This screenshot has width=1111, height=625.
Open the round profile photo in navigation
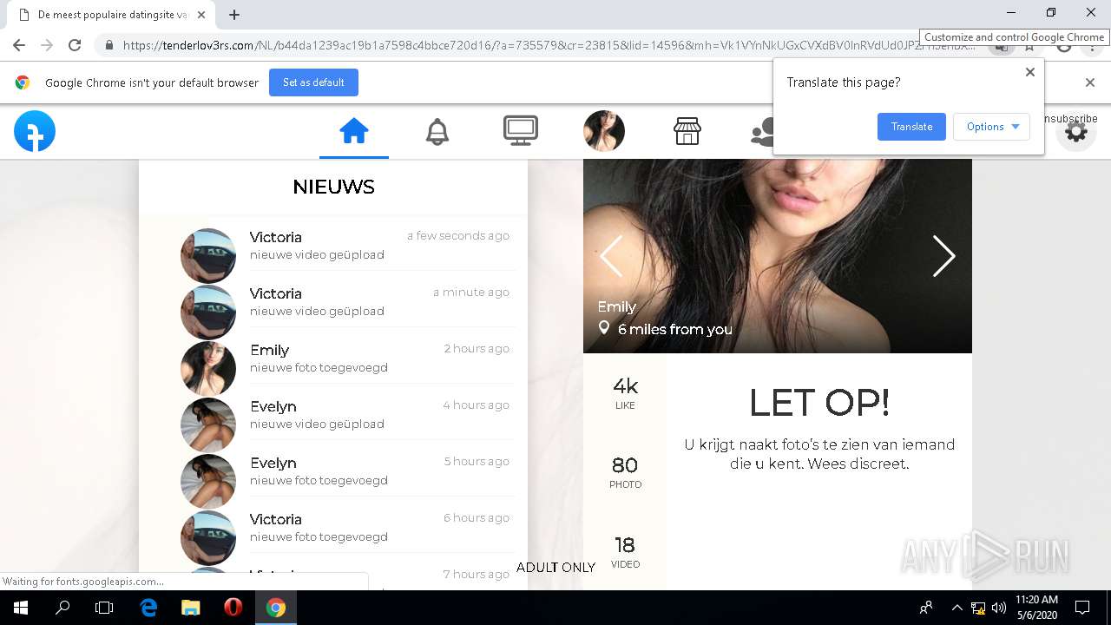604,131
